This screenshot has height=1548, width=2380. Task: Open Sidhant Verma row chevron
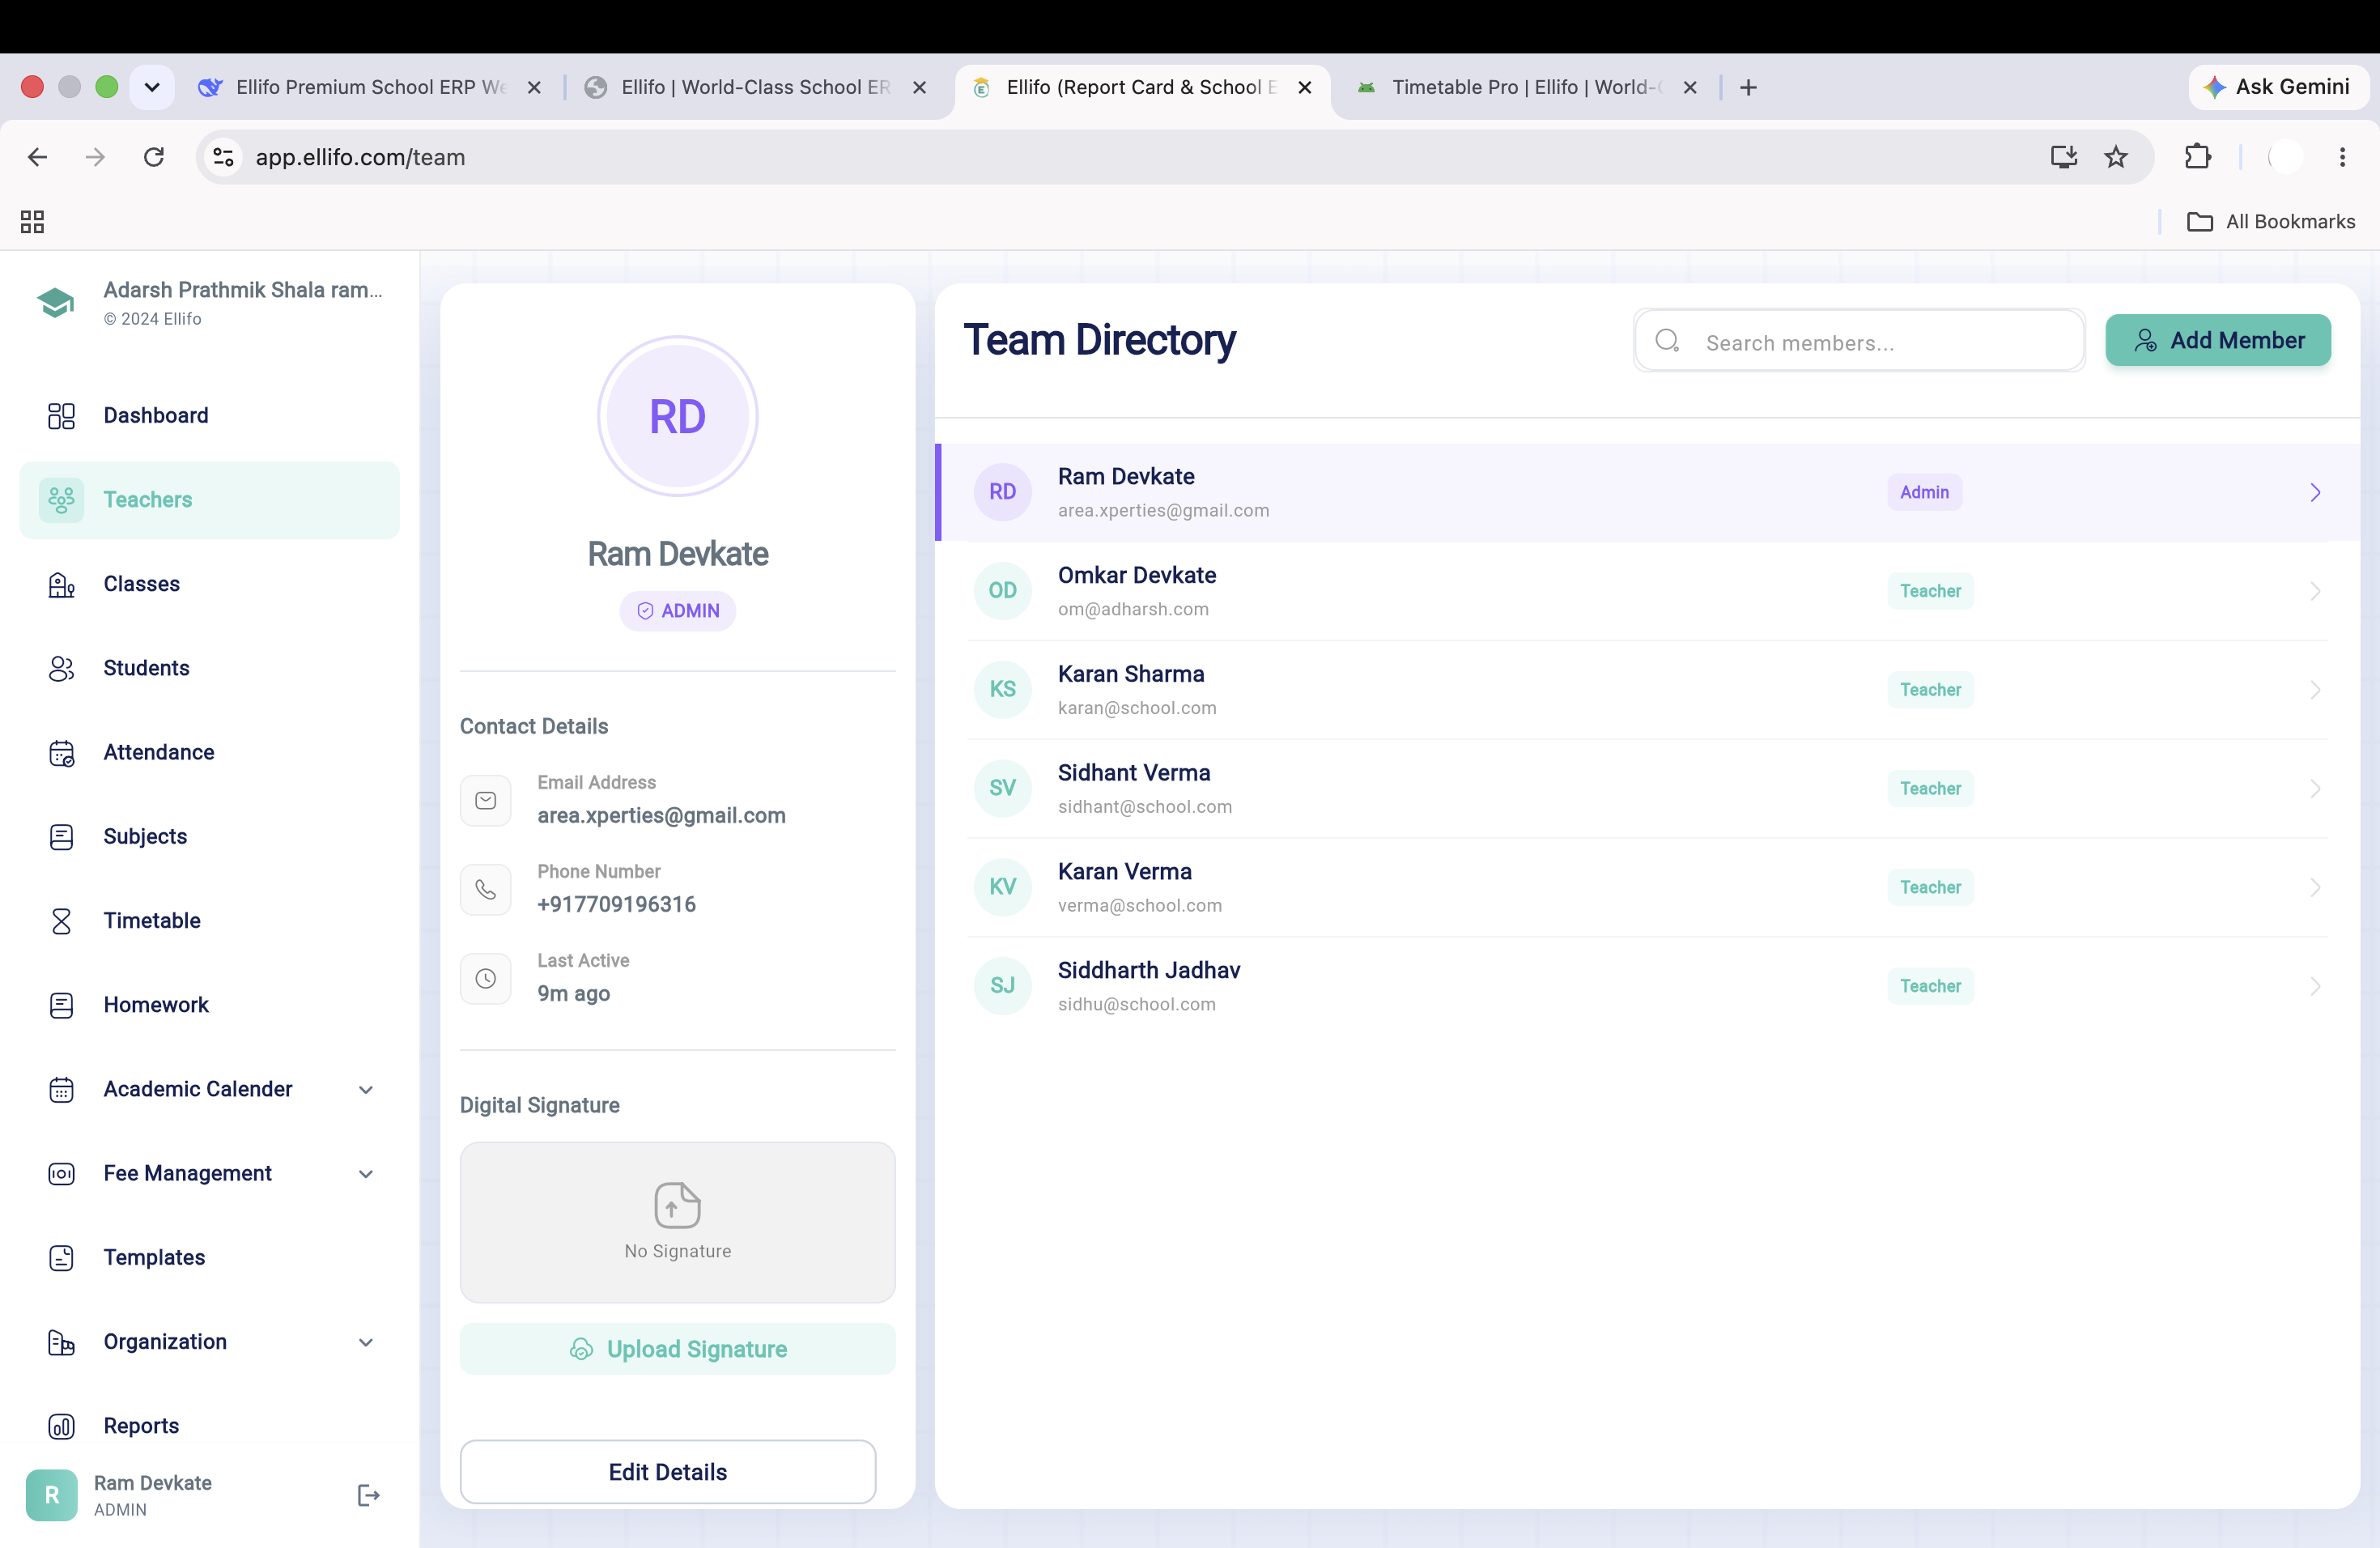pos(2314,789)
